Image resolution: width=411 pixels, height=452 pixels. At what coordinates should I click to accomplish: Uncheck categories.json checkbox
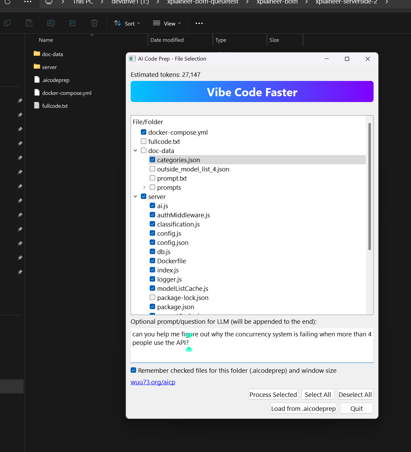click(152, 160)
